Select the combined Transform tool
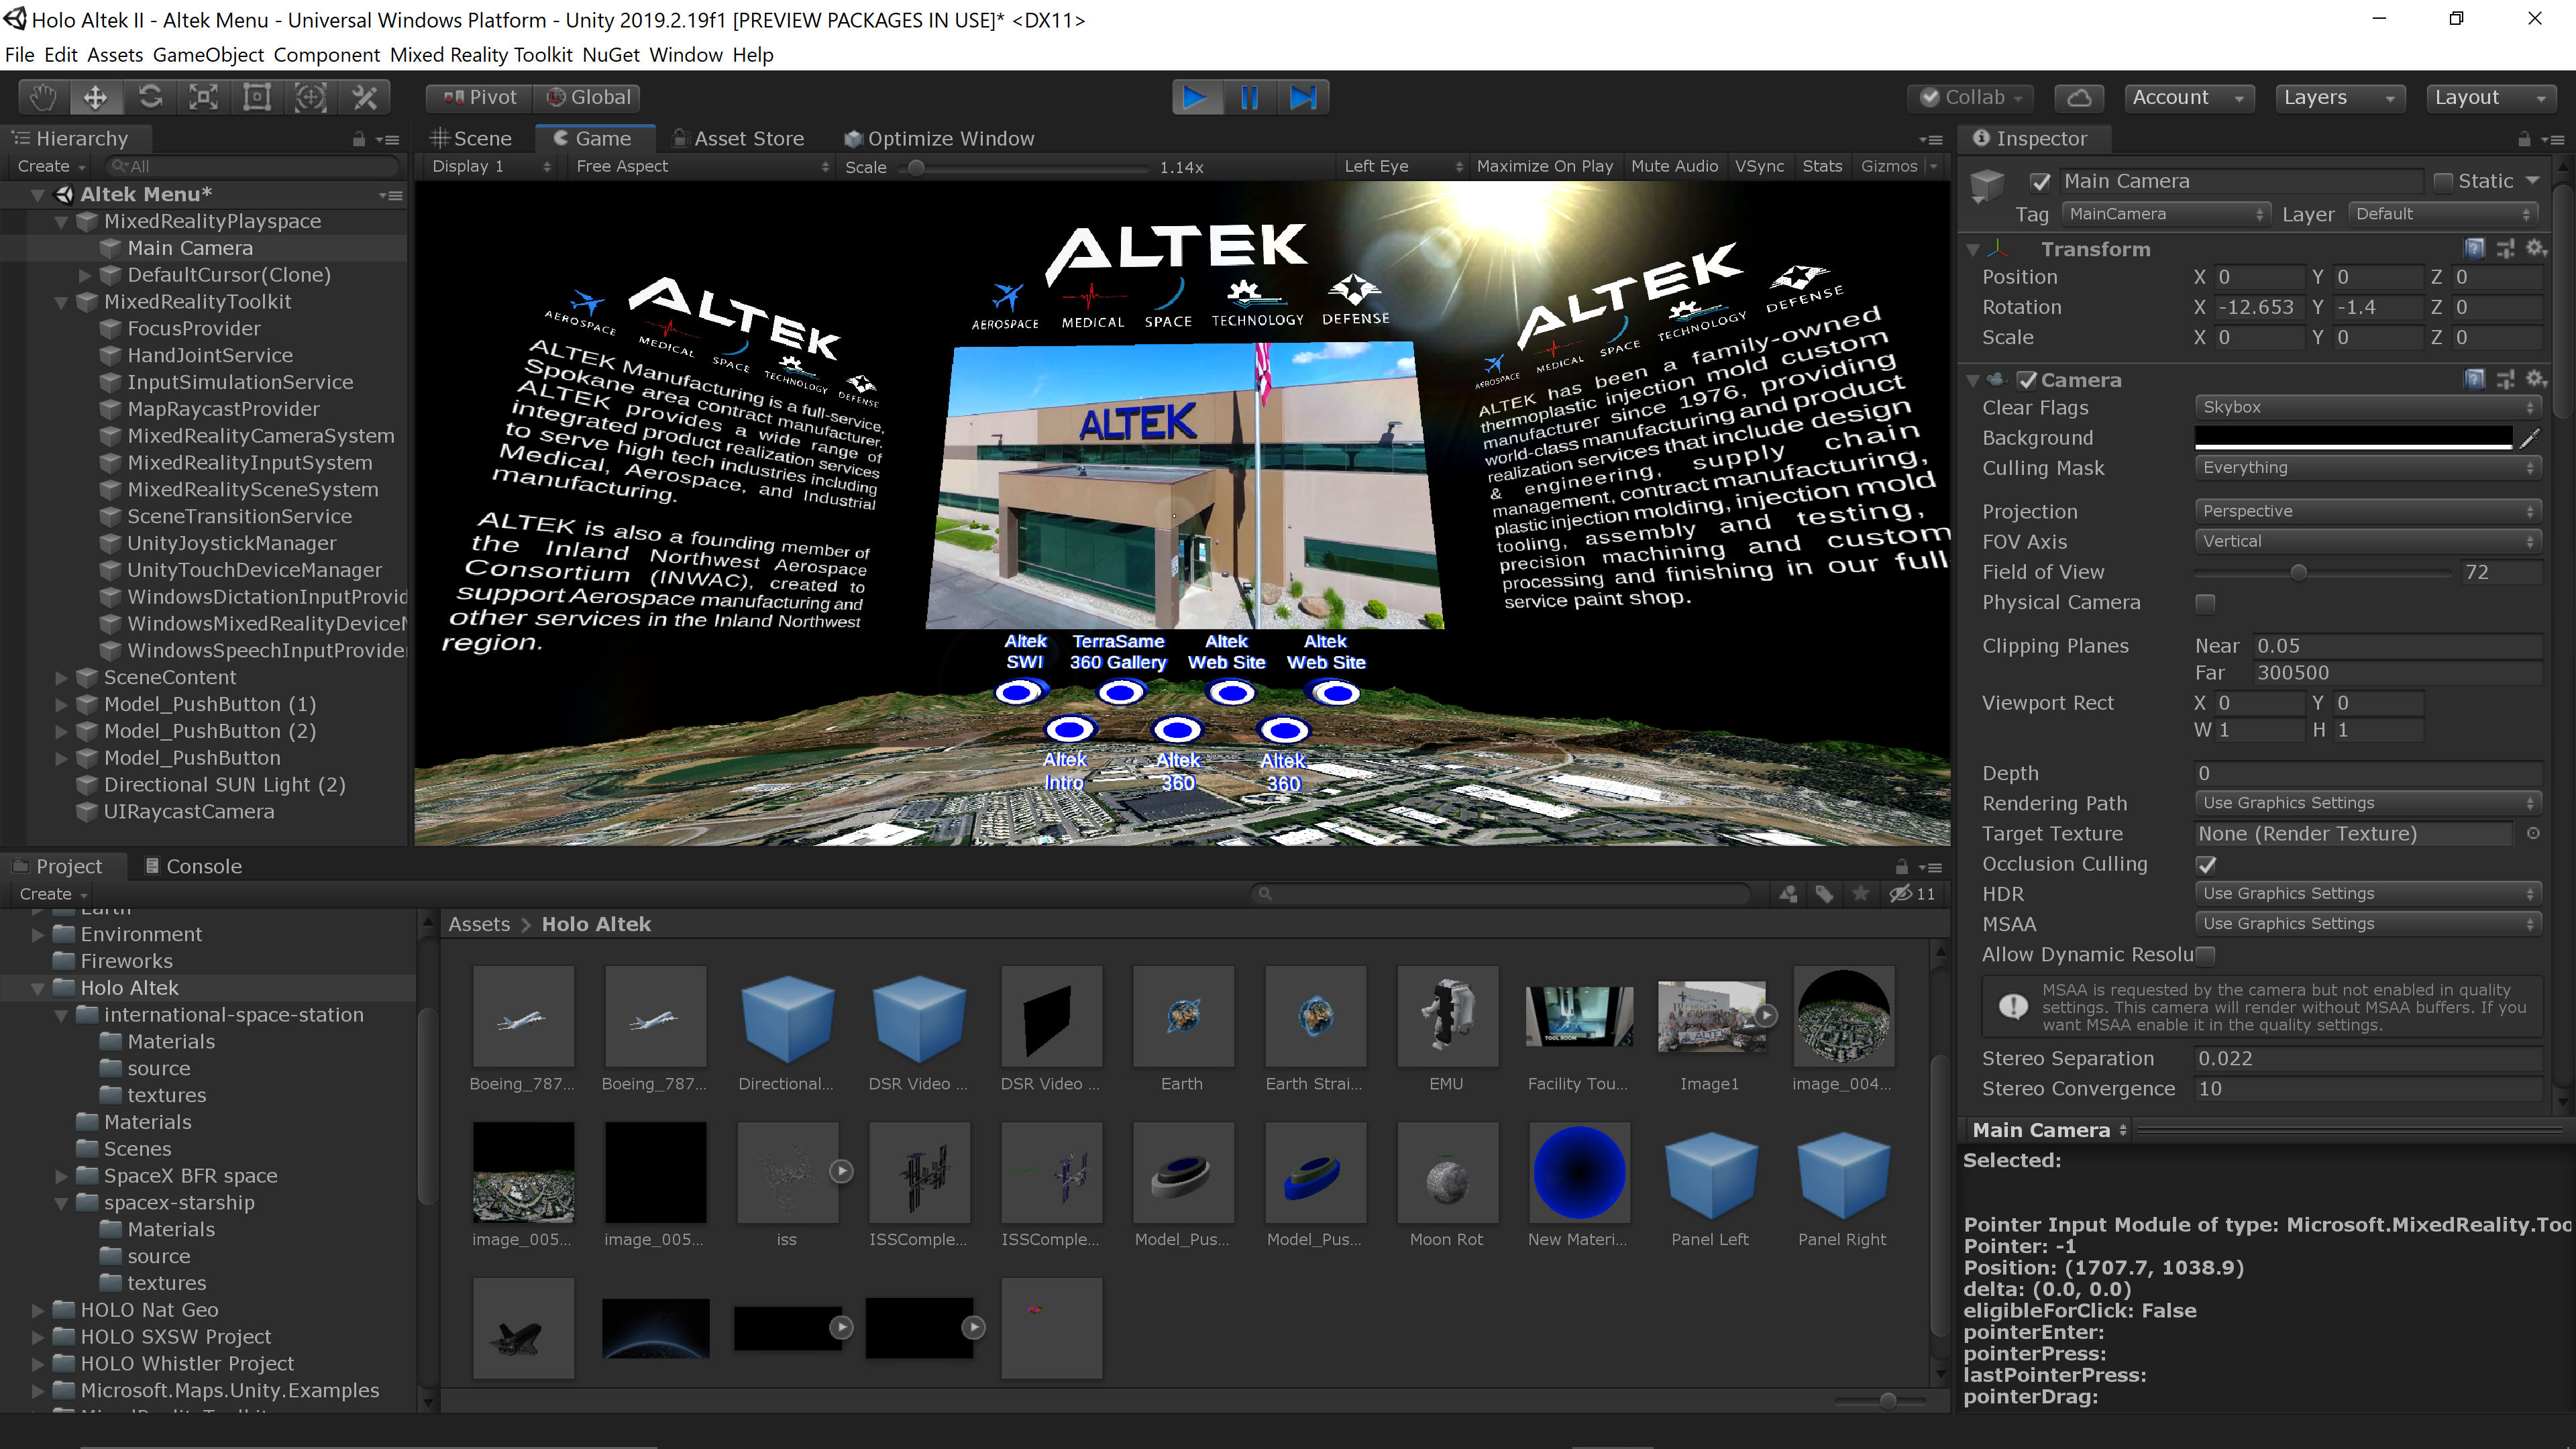Viewport: 2576px width, 1449px height. click(x=310, y=97)
